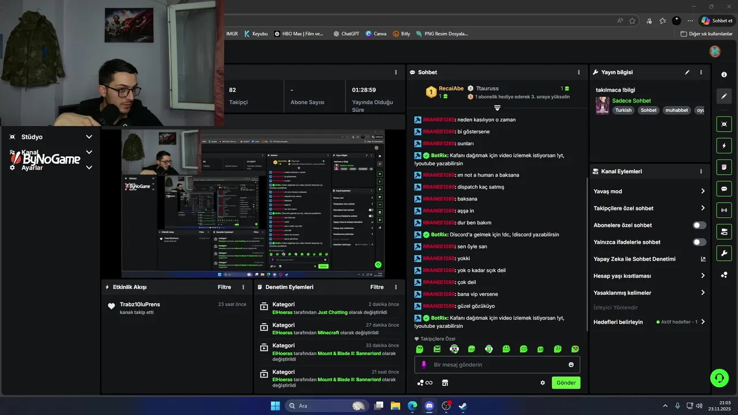The image size is (738, 415).
Task: Open the chat settings gear icon
Action: pyautogui.click(x=543, y=383)
